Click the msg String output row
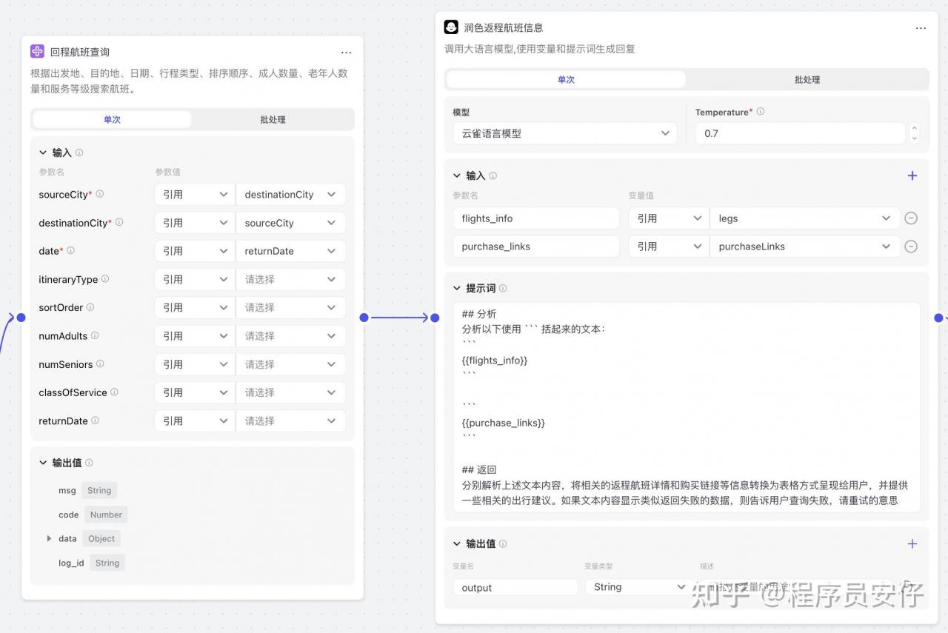 pyautogui.click(x=87, y=490)
